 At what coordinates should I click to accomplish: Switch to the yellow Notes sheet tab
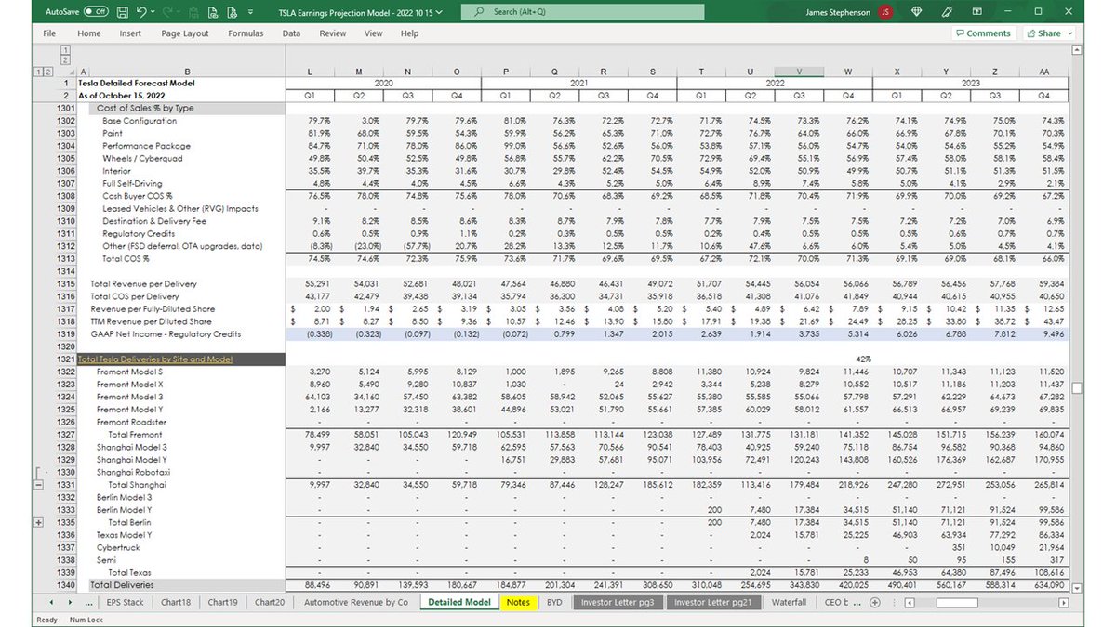tap(518, 603)
